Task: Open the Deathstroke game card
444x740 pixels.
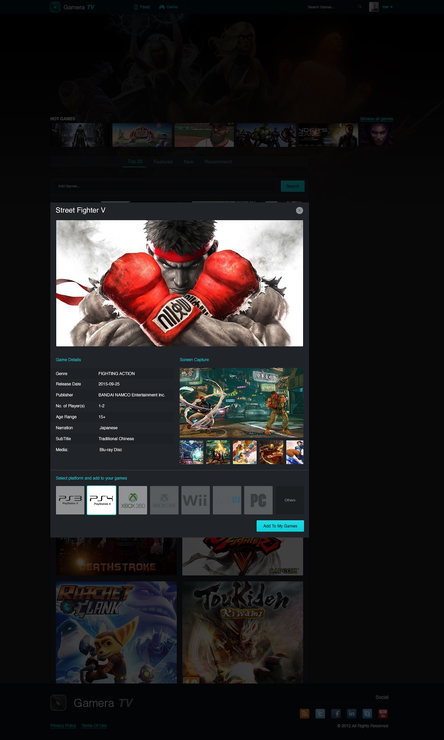Action: (116, 556)
